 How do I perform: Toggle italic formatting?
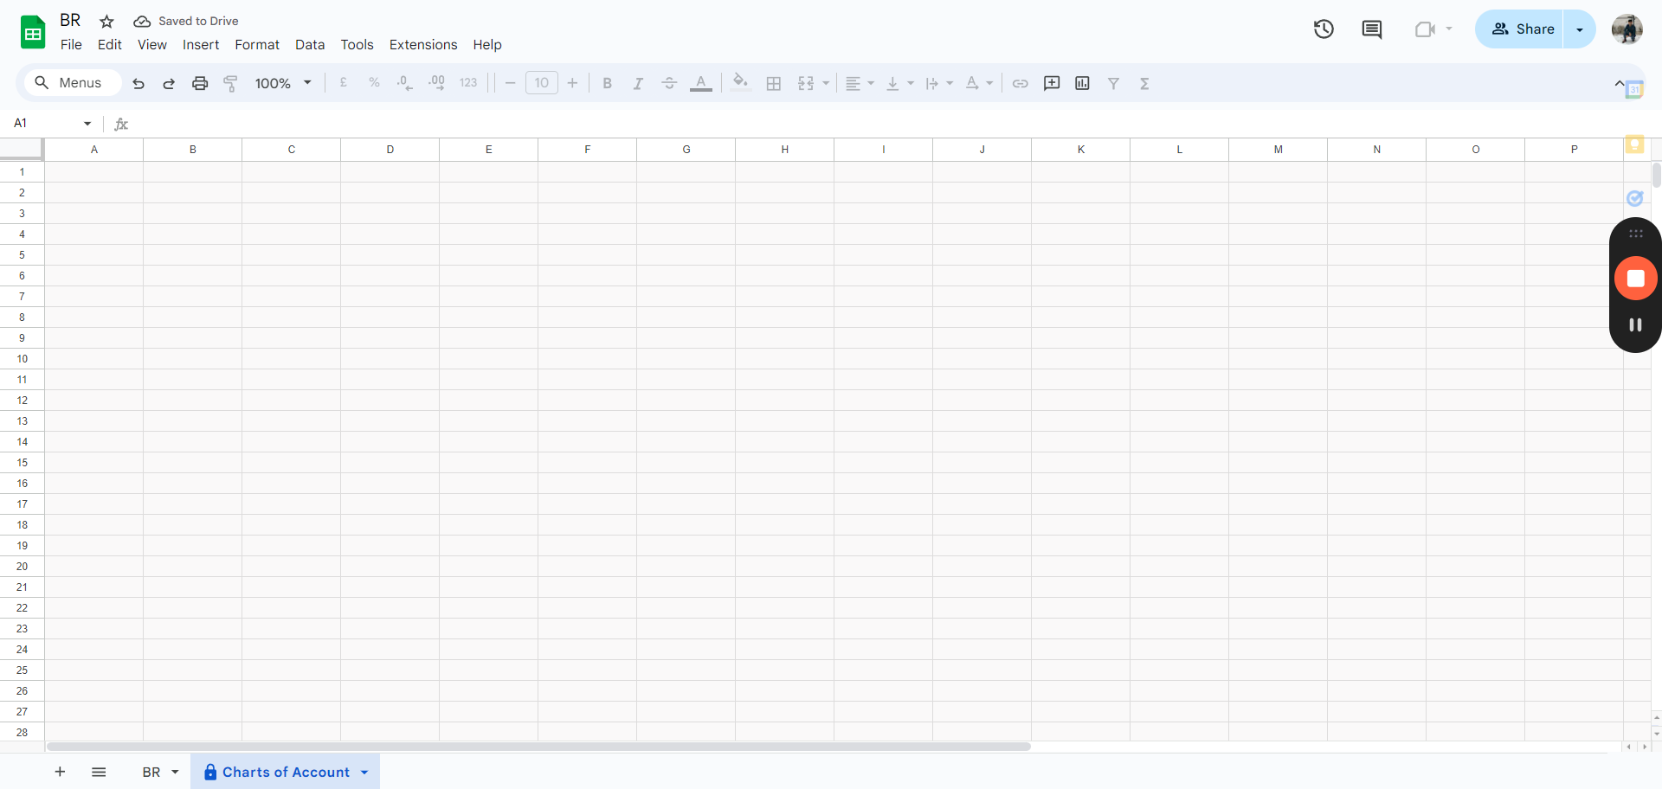point(638,83)
